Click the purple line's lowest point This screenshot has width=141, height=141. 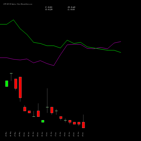[54, 65]
